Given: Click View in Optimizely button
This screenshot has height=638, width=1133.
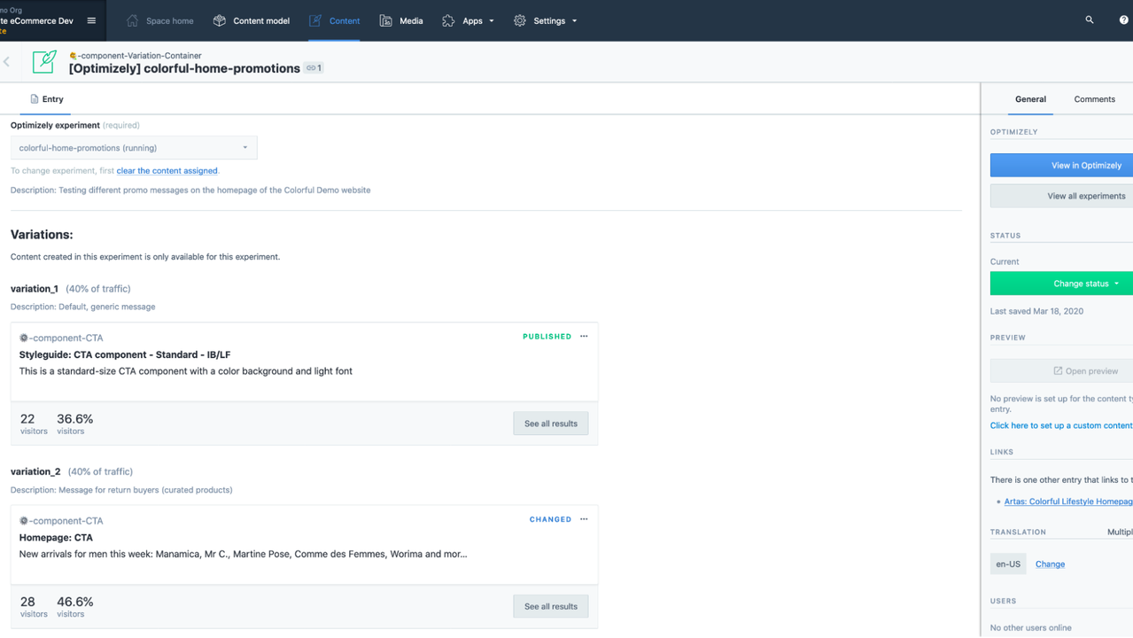Looking at the screenshot, I should [1061, 165].
